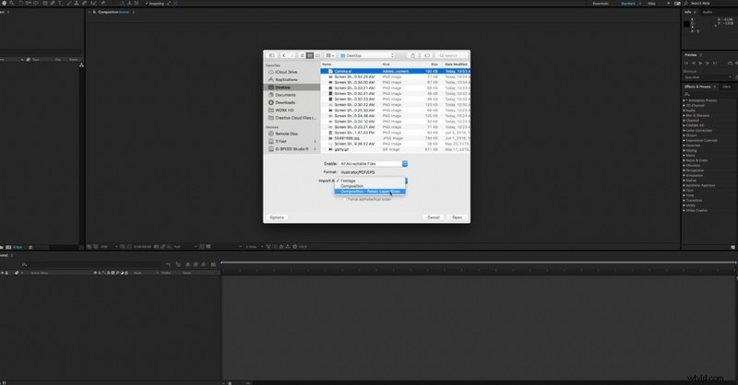Select the Standard workspace
The width and height of the screenshot is (738, 385).
pos(628,4)
